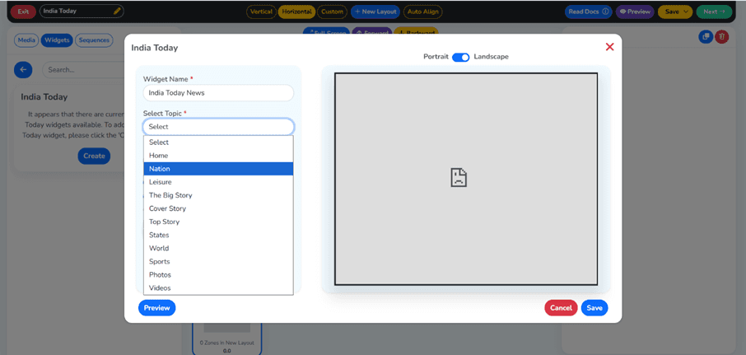Click the purple Preview button in the top bar
746x355 pixels.
point(635,12)
